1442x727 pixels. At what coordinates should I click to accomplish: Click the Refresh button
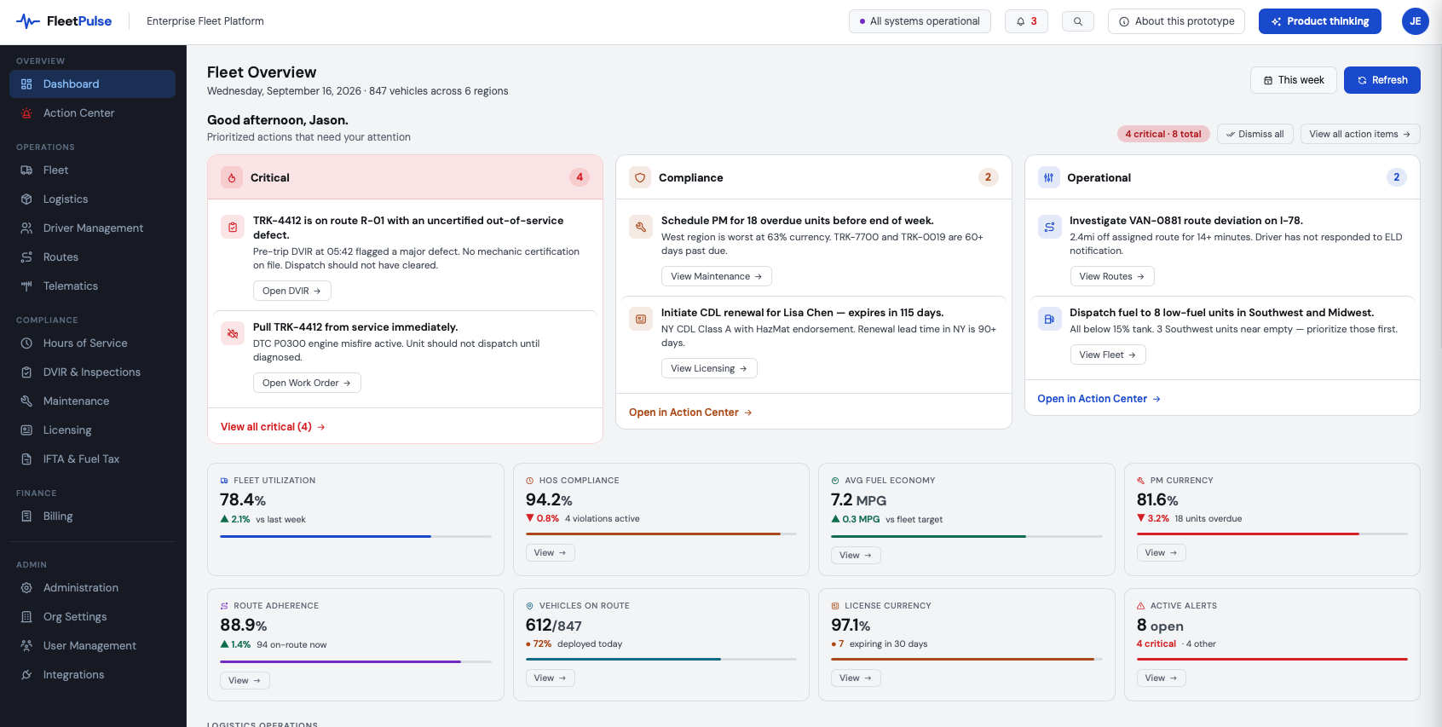tap(1381, 80)
